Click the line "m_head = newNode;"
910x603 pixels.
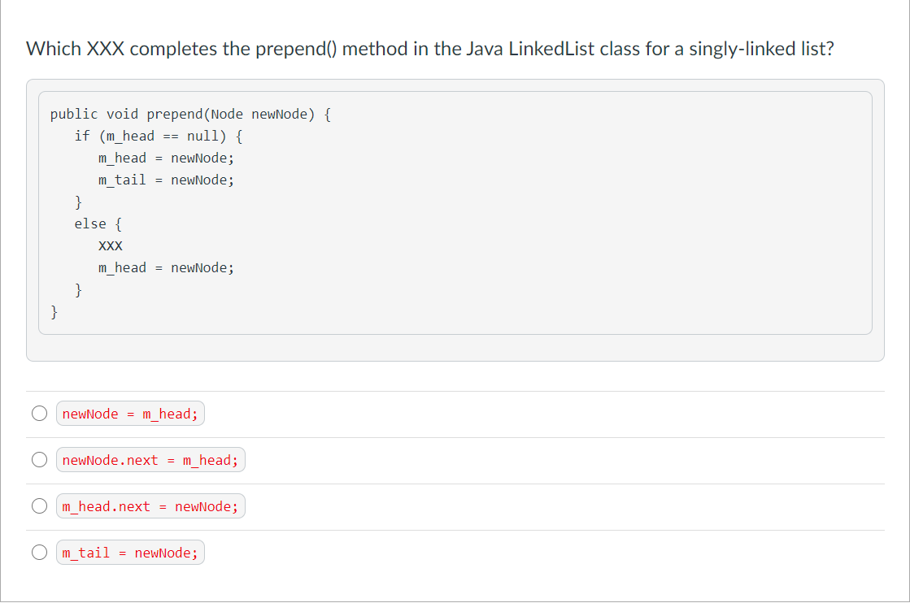click(x=166, y=158)
